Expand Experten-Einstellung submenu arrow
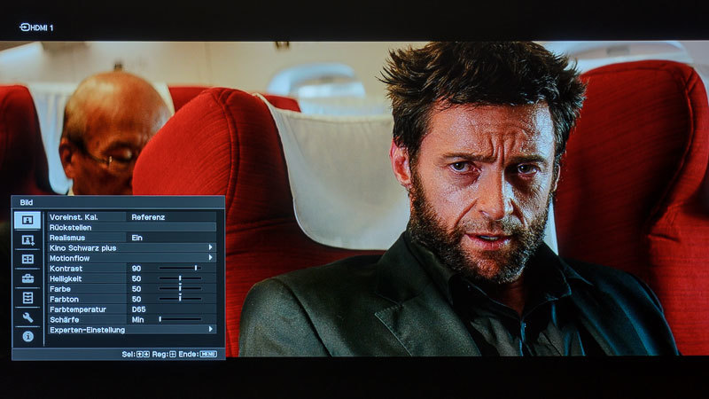Image resolution: width=709 pixels, height=399 pixels. pyautogui.click(x=210, y=329)
